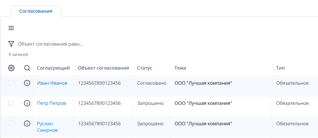
Task: Sort by Объект согласования column header
Action: (103, 68)
